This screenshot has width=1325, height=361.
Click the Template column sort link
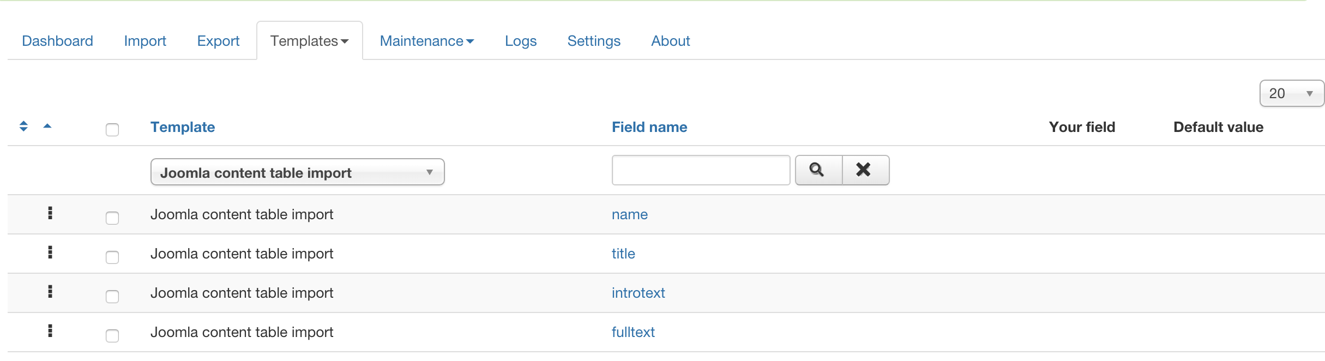click(182, 127)
